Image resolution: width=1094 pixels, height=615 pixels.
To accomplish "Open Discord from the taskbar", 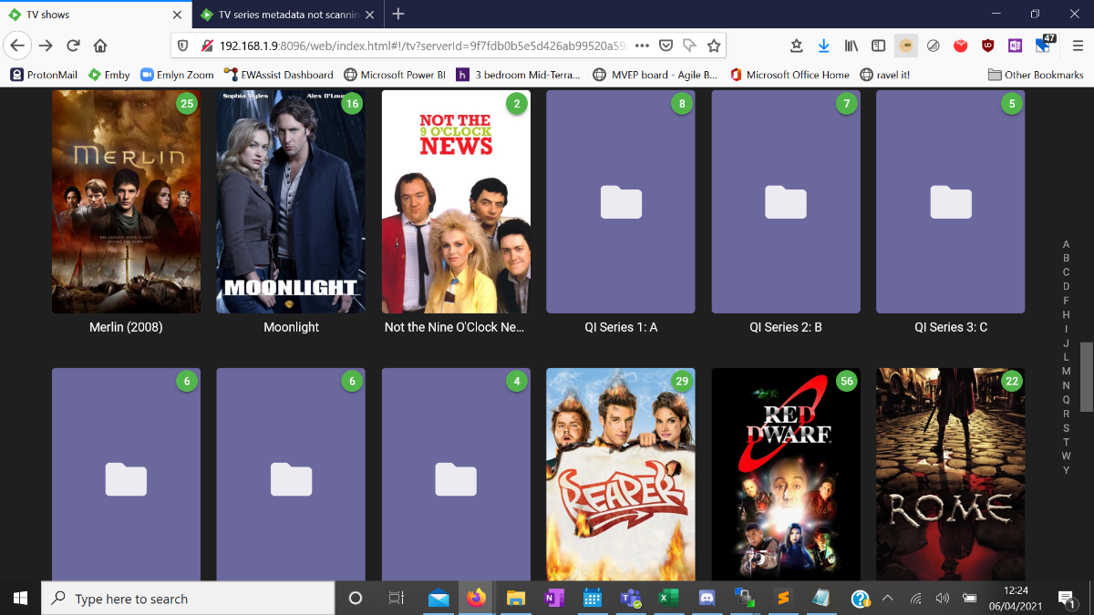I will coord(707,599).
